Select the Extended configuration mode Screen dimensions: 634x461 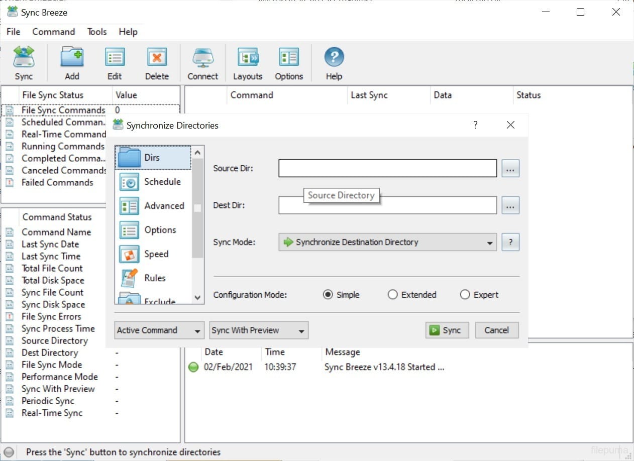click(392, 295)
